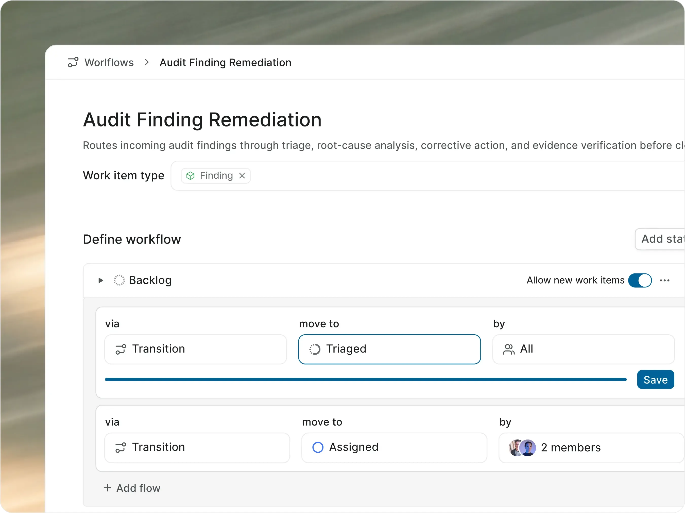Click the green Finding cube icon

pos(191,176)
